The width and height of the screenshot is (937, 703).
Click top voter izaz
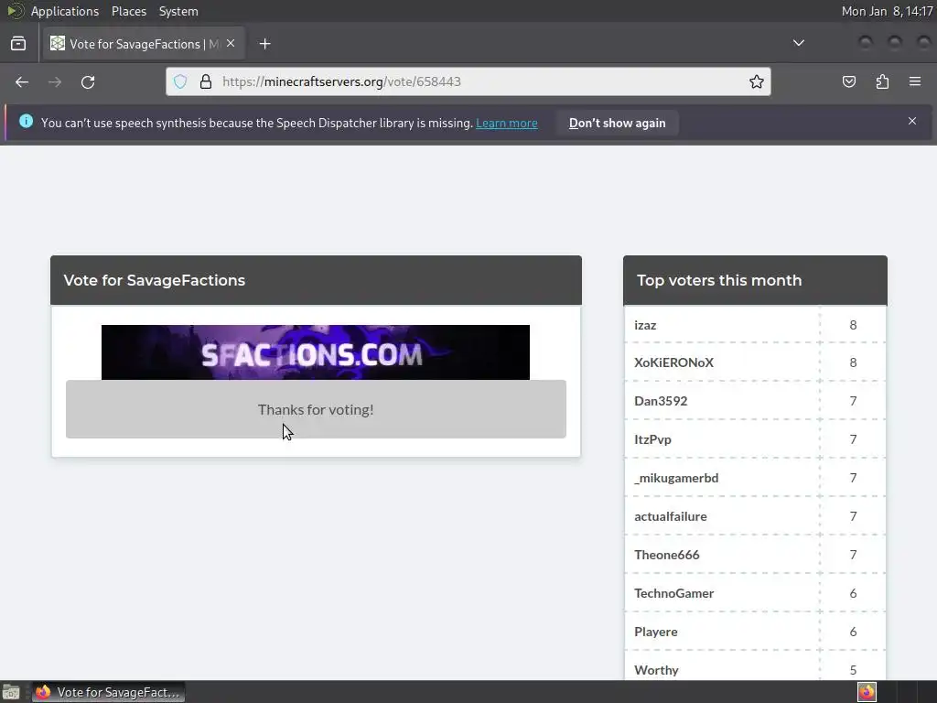[x=645, y=325]
